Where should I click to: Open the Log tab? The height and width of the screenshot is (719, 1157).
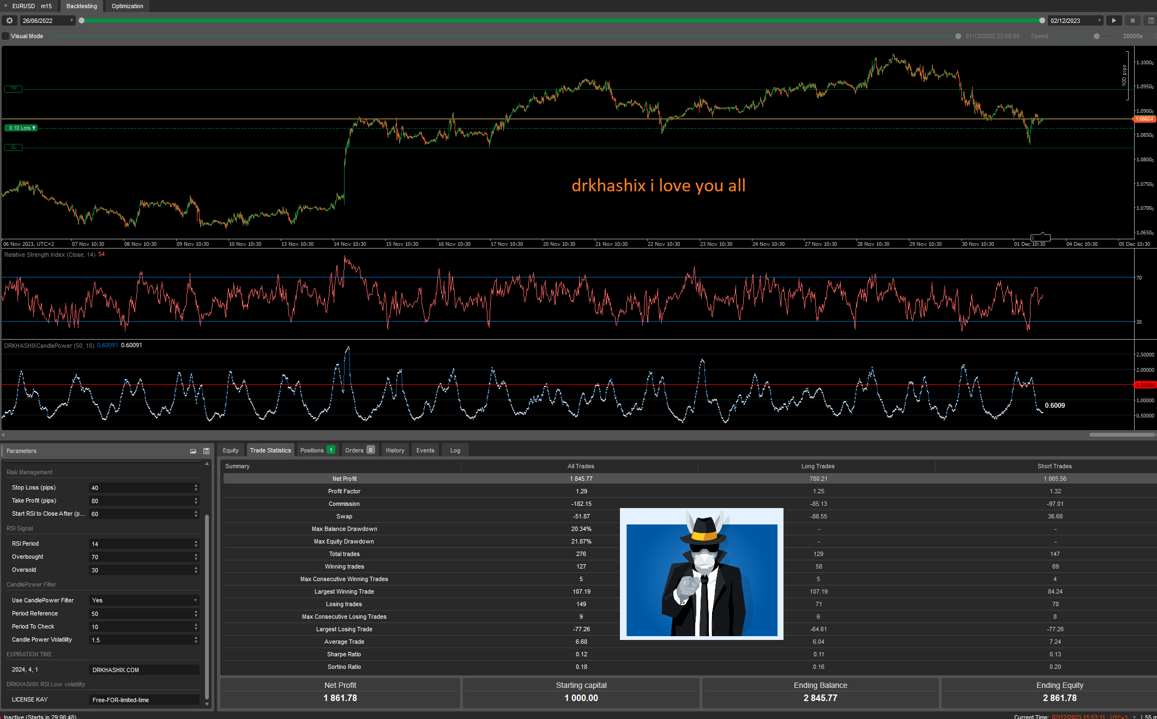[454, 450]
